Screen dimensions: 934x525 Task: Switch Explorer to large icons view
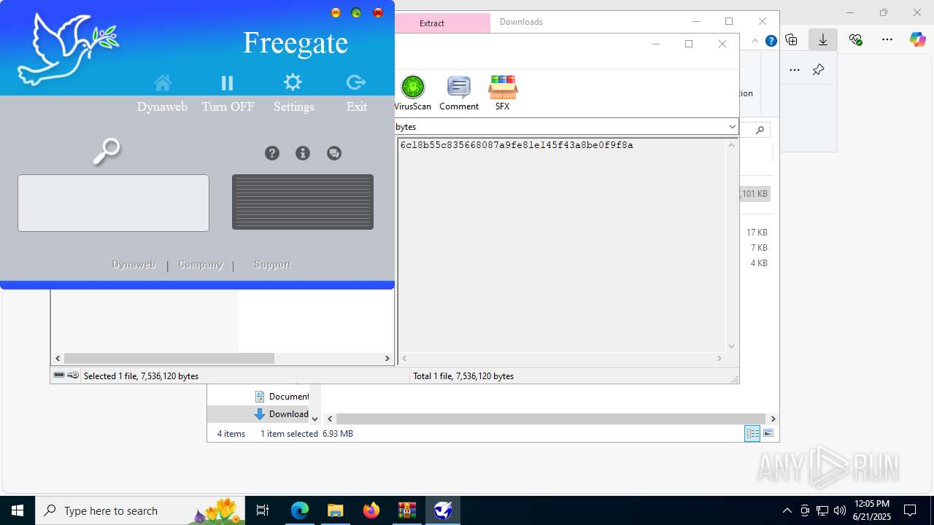(768, 434)
